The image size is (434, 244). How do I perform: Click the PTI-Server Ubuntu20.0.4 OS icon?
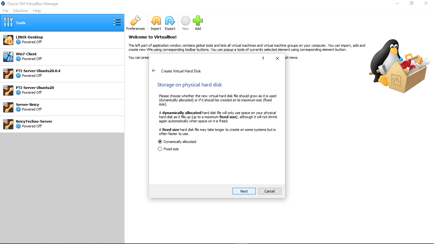pos(8,73)
